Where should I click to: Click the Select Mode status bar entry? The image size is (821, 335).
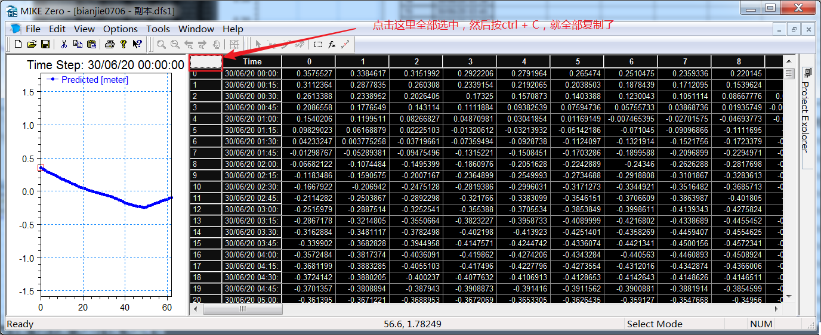point(654,324)
